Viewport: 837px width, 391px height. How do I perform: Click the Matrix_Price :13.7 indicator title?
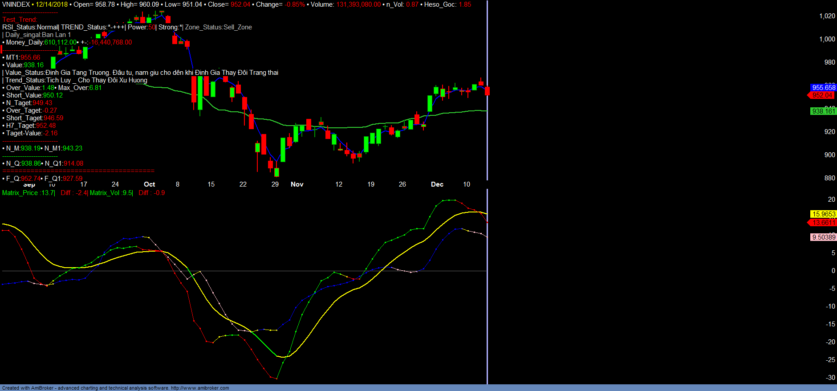click(x=28, y=193)
